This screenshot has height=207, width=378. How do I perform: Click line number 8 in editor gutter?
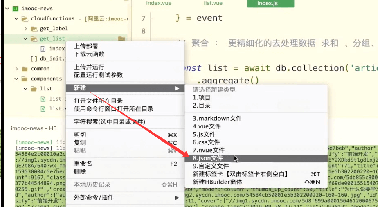(144, 31)
